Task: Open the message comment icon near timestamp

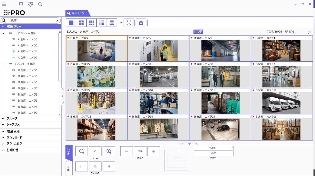Action: (309, 32)
